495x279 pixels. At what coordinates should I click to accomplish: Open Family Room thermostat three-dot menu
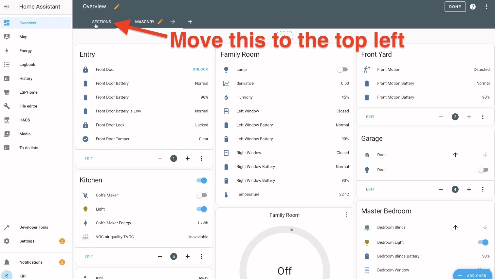(x=346, y=214)
